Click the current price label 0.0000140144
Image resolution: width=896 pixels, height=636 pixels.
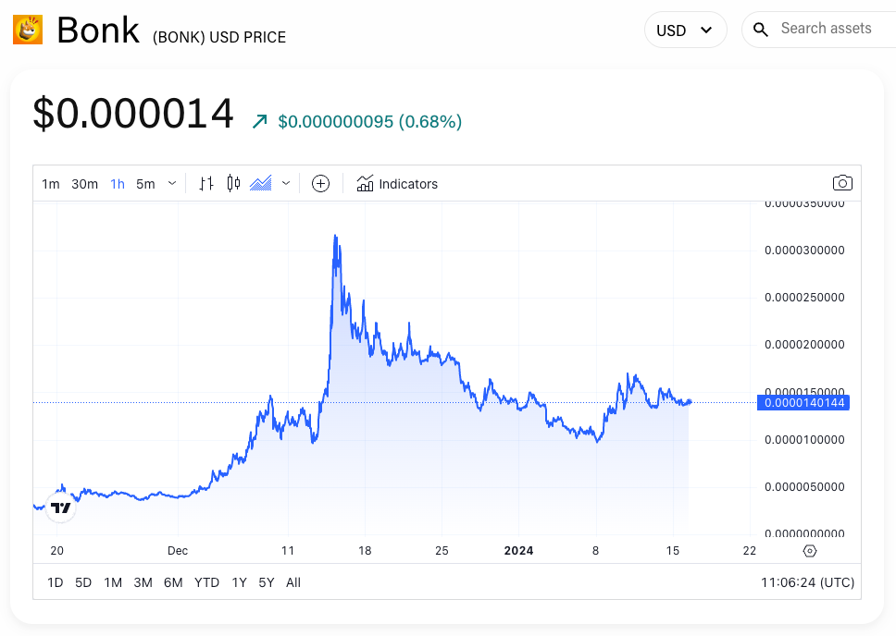pos(803,402)
